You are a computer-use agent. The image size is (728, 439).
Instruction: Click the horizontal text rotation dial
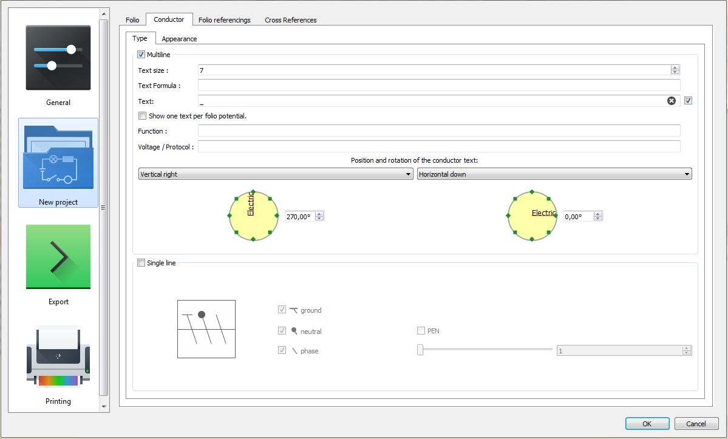(x=532, y=216)
